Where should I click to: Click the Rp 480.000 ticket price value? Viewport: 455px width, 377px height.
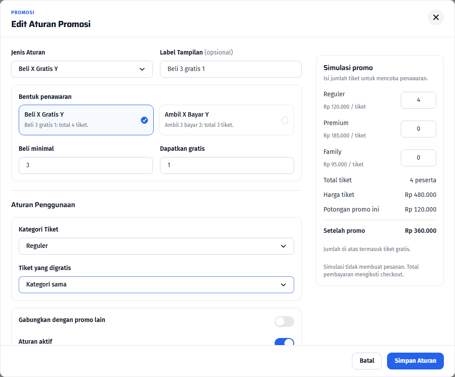point(420,195)
